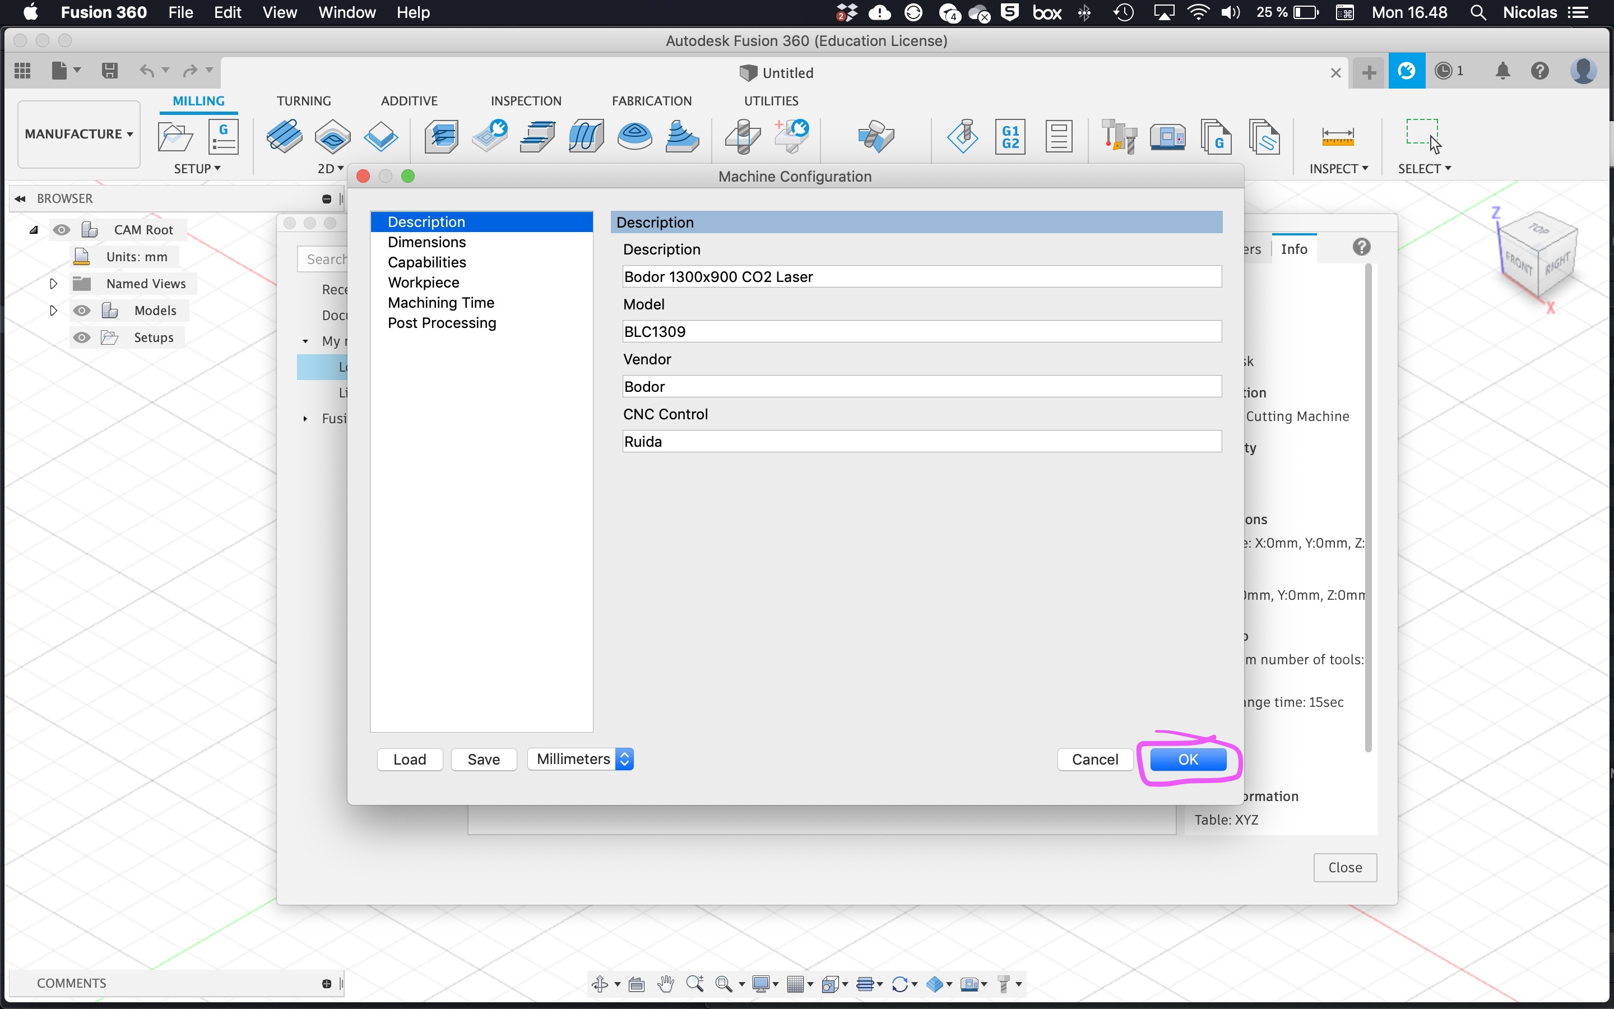Open the SETUP dropdown menu
1614x1009 pixels.
(197, 169)
